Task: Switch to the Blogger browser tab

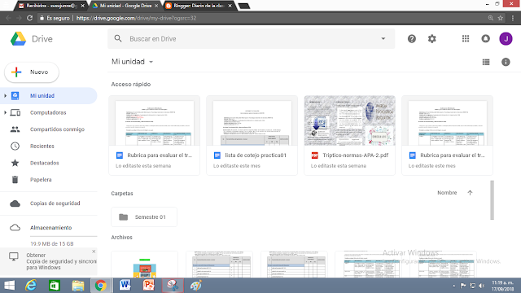Action: [x=199, y=6]
